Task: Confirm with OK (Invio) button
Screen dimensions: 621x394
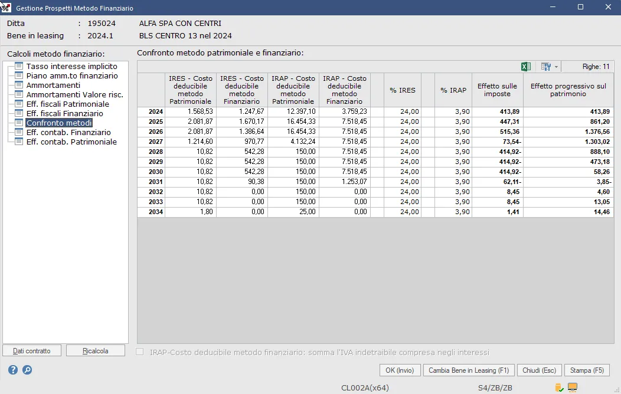Action: pyautogui.click(x=400, y=370)
